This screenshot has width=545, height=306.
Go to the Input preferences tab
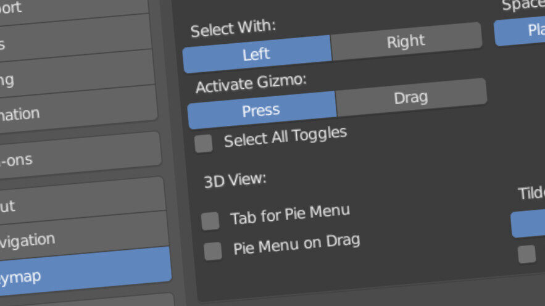(x=80, y=202)
